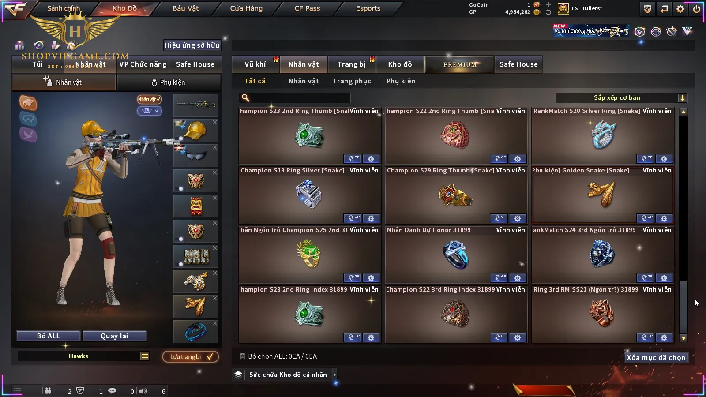
Task: Switch to the Trang bị tab
Action: (x=352, y=64)
